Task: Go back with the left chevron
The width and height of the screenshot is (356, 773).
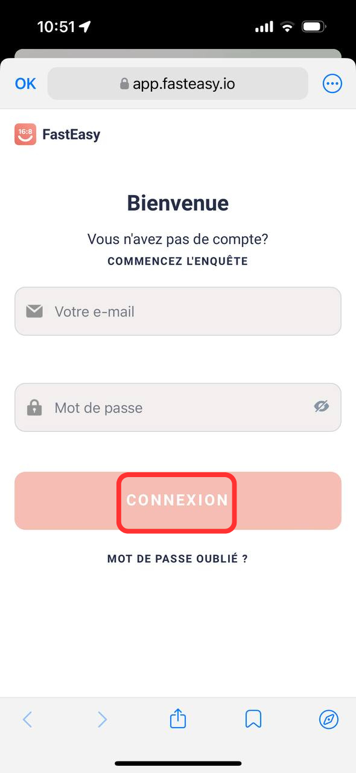Action: pos(27,719)
